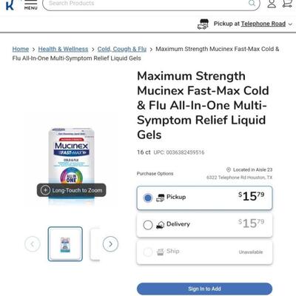Viewport: 296px width, 296px height.
Task: Select the Ship radio option
Action: (148, 252)
